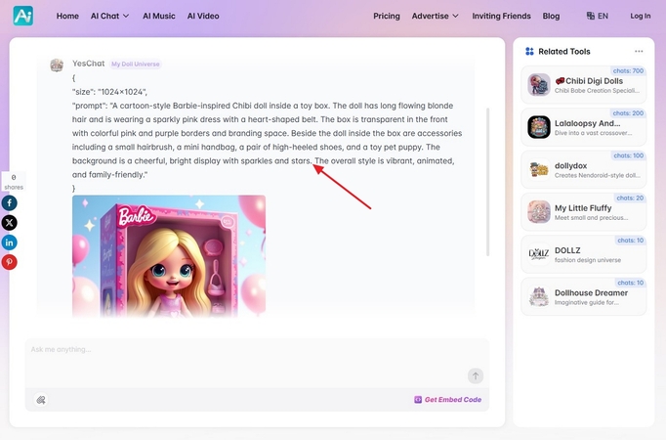Open the AI Video page

(203, 16)
